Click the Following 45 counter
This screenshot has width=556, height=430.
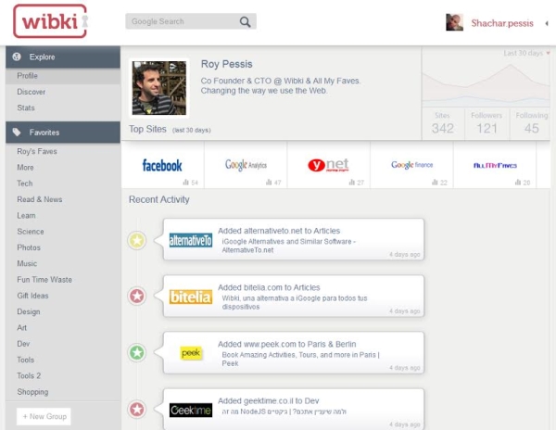pyautogui.click(x=531, y=123)
